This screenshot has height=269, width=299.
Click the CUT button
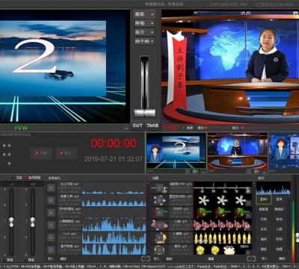pyautogui.click(x=138, y=126)
